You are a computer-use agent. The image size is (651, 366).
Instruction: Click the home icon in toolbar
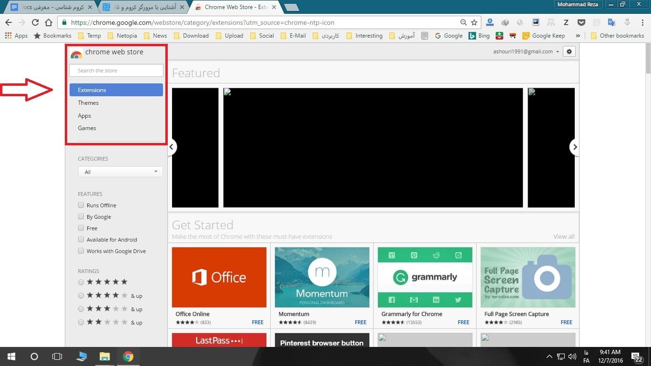coord(48,22)
